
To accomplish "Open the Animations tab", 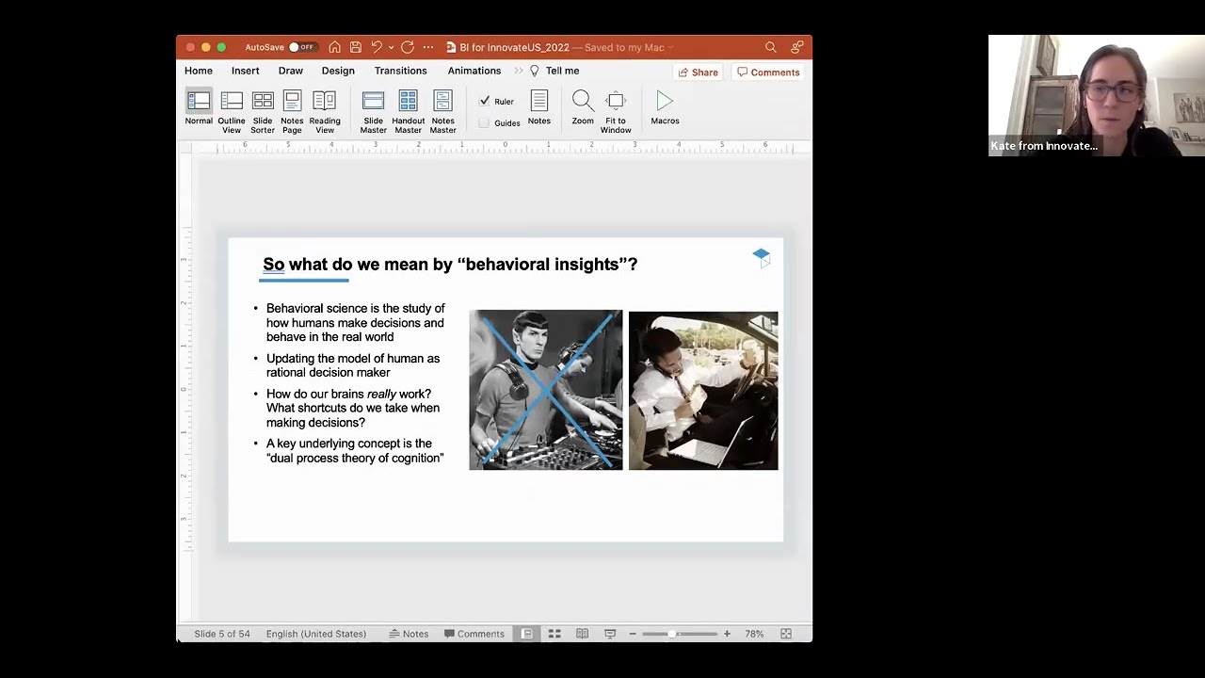I will click(474, 71).
